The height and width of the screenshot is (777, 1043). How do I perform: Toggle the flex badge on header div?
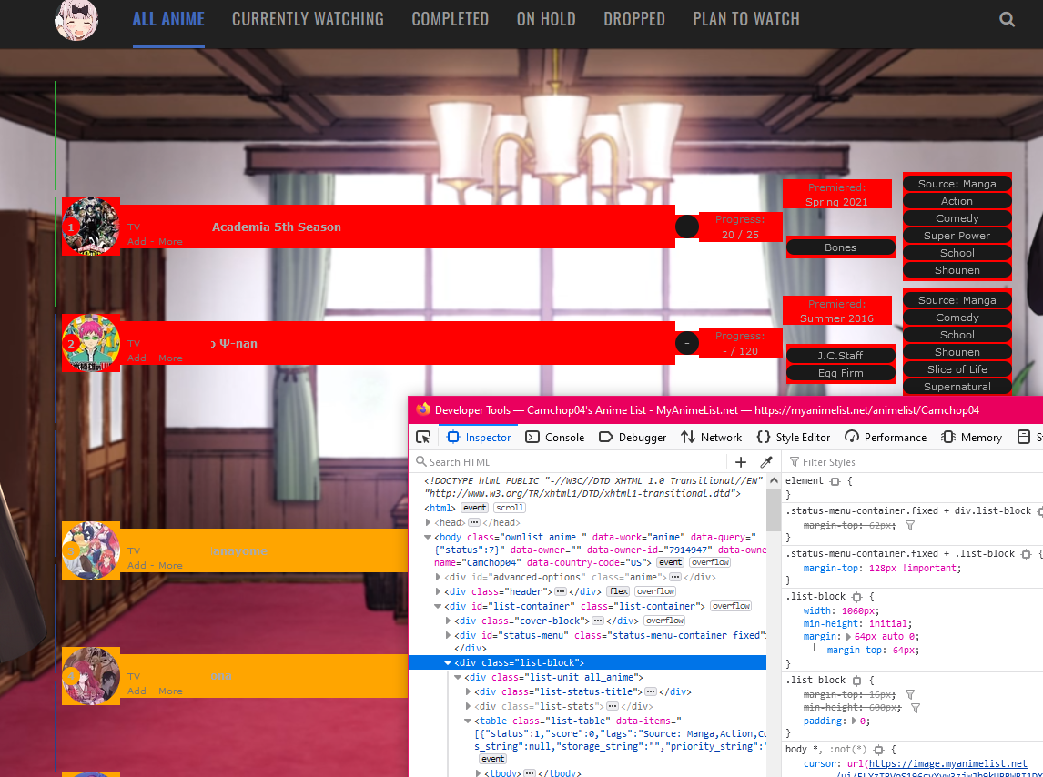pos(618,591)
